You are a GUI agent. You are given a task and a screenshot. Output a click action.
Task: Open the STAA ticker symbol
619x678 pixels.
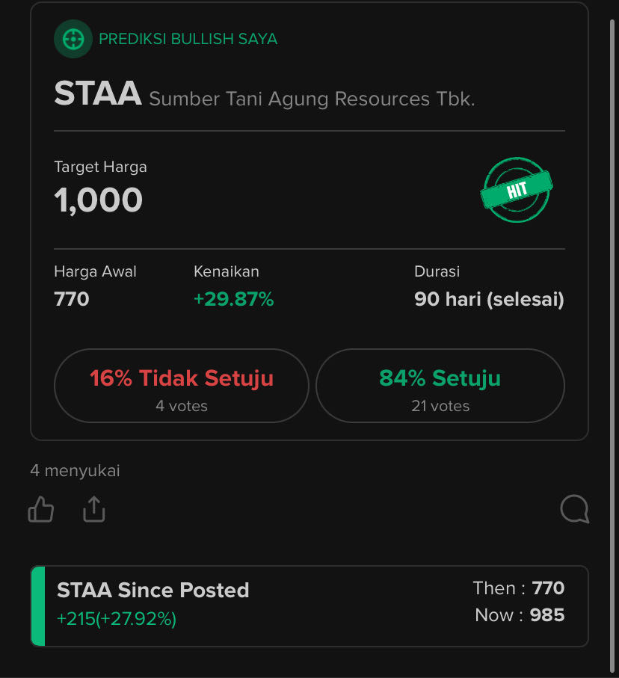coord(98,93)
